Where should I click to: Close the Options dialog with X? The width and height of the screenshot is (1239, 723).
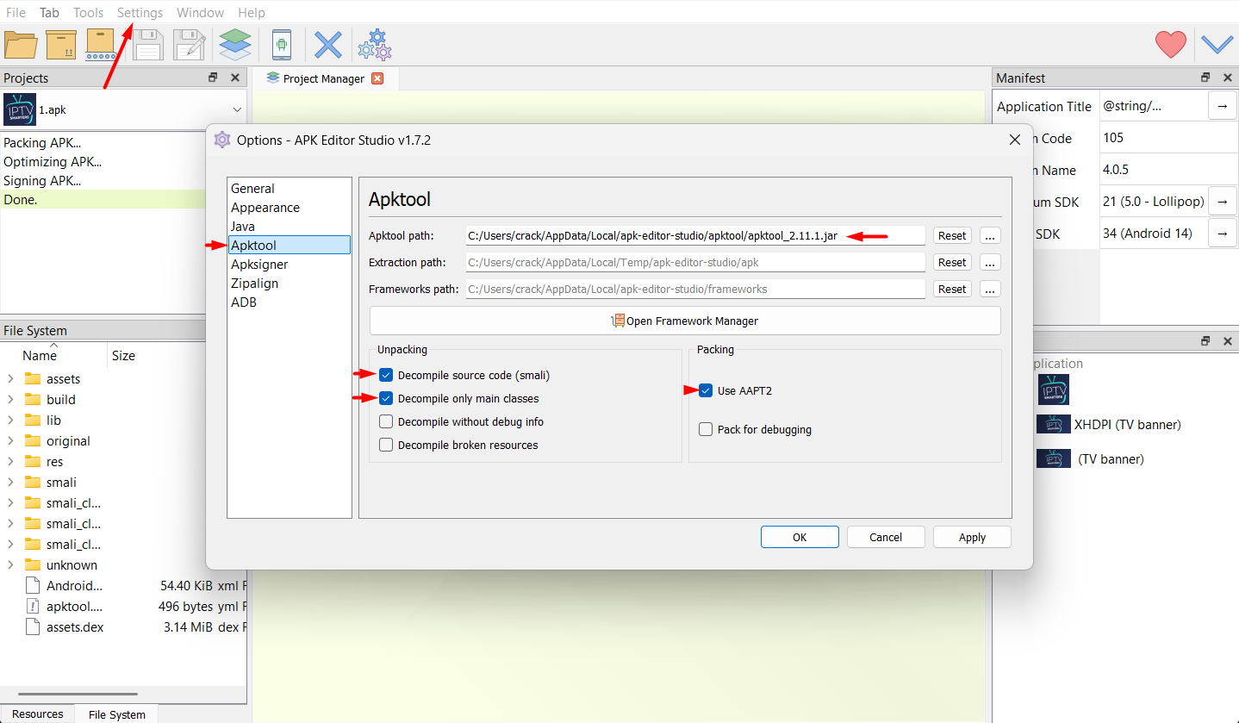click(1013, 140)
